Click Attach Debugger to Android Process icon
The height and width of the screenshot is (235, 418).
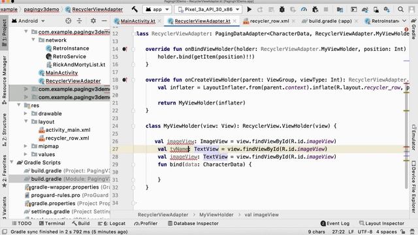(x=315, y=9)
